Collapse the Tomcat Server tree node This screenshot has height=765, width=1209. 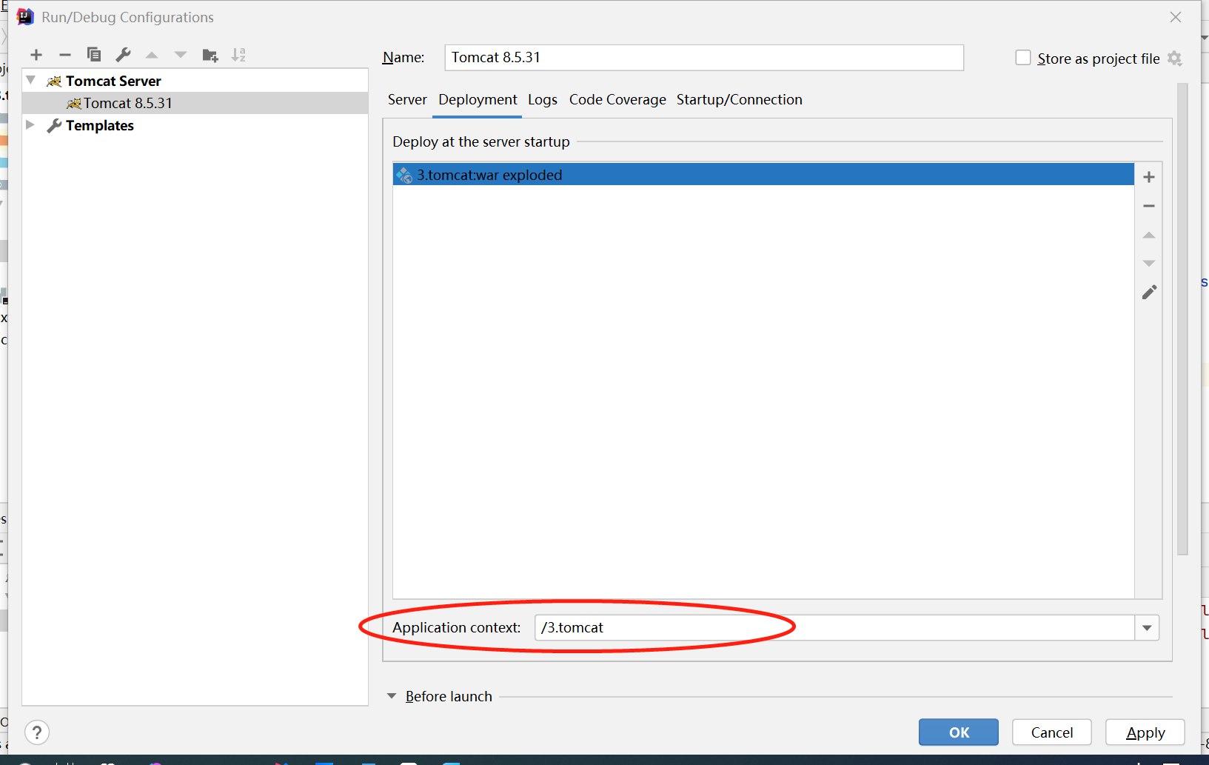(x=31, y=80)
